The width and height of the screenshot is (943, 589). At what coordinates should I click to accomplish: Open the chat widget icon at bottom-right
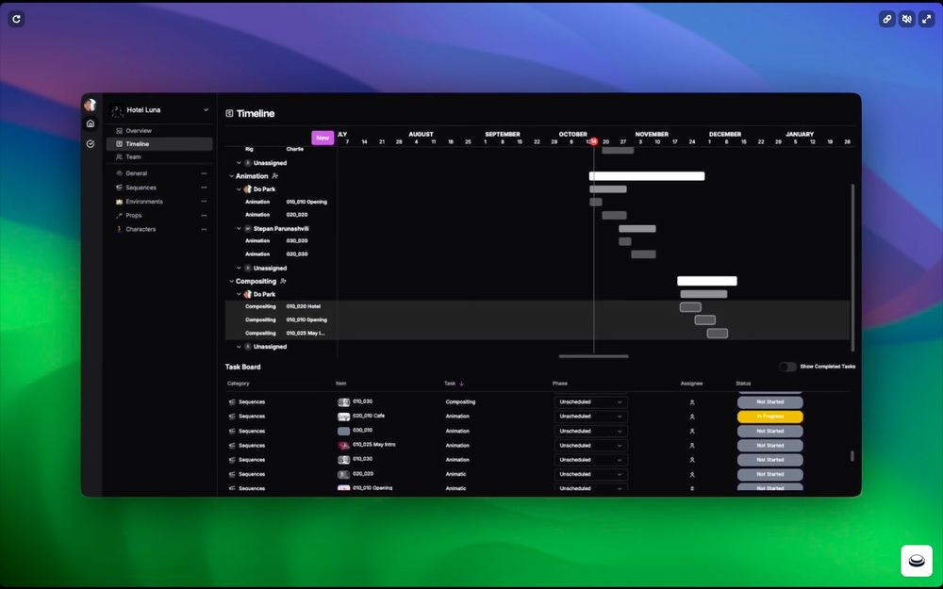[x=917, y=561]
